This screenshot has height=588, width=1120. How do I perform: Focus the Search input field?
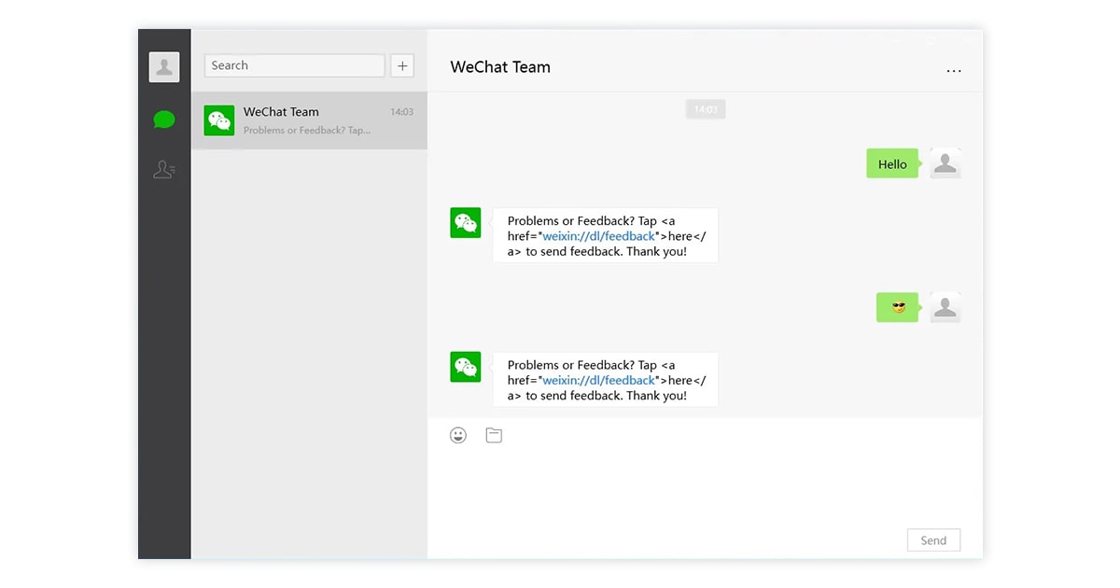click(294, 65)
